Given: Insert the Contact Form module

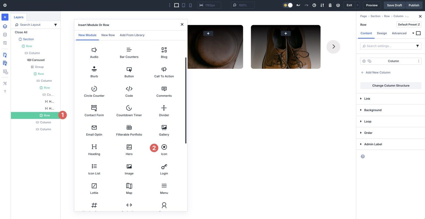Looking at the screenshot, I should tap(94, 110).
